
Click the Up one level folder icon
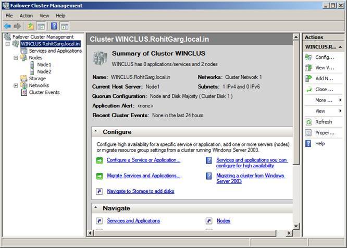tap(31, 27)
